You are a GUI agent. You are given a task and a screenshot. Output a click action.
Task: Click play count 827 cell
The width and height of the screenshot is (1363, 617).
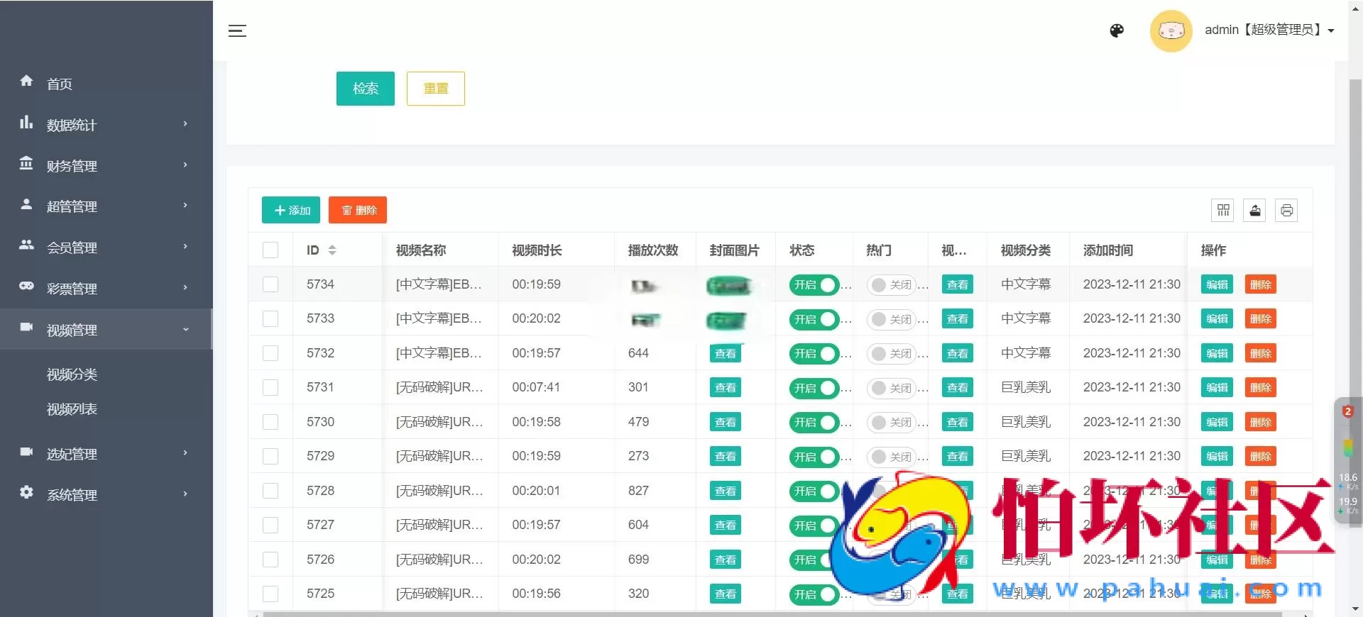click(638, 491)
